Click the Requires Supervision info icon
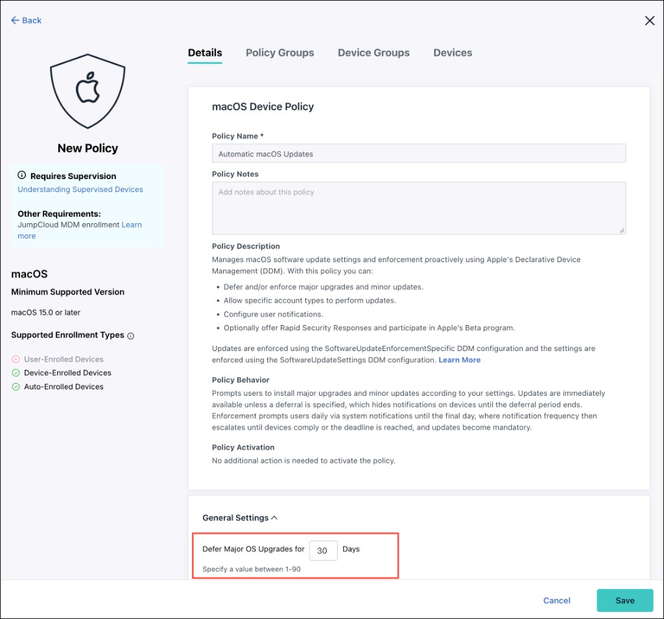 (21, 175)
